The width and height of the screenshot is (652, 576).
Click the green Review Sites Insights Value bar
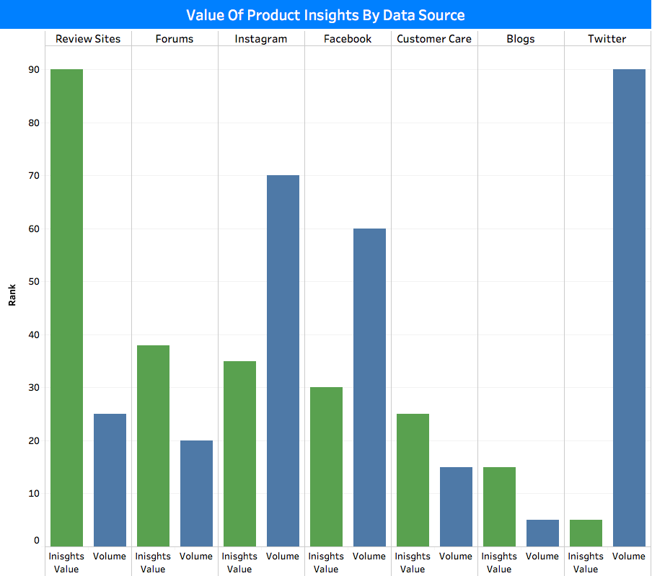click(66, 308)
